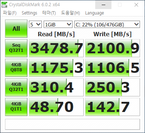Open the Language menu
Image resolution: width=145 pixels, height=133 pixels.
(x=95, y=13)
